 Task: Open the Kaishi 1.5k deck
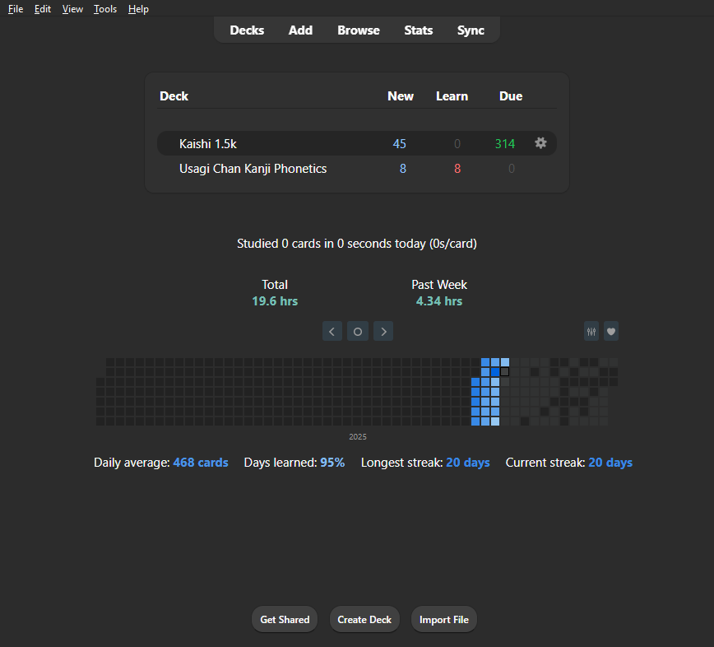click(x=207, y=143)
